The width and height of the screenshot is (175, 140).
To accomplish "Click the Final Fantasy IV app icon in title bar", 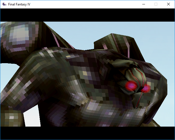I will [x=4, y=4].
